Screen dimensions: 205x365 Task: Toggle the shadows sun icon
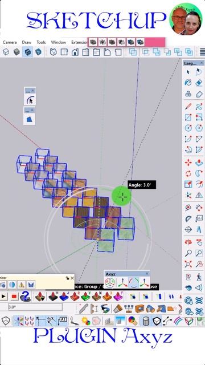click(x=86, y=321)
